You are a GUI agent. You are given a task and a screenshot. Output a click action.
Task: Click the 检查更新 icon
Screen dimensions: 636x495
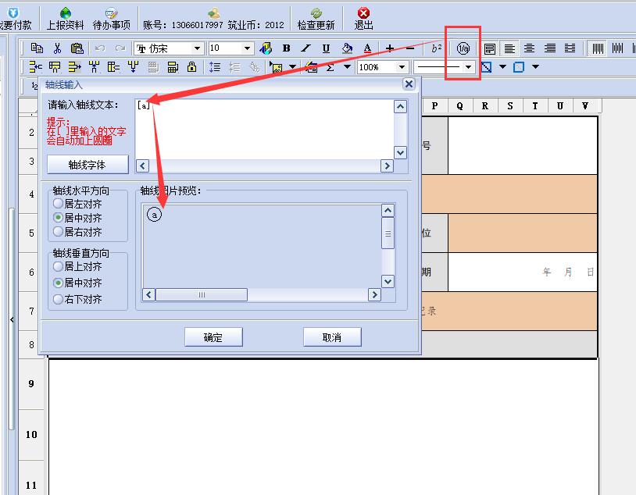(316, 18)
